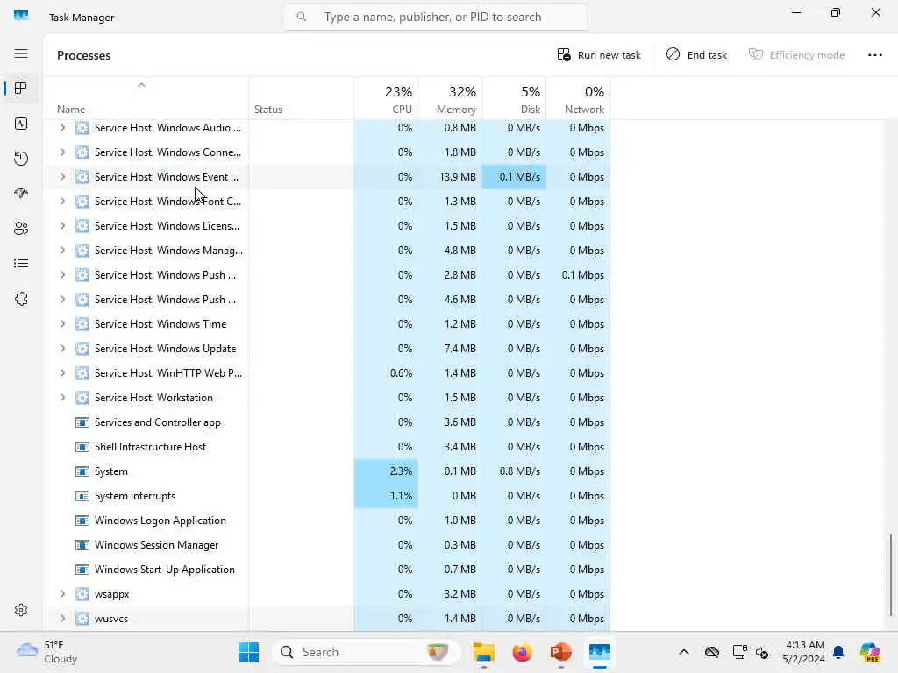898x673 pixels.
Task: Click the process list vertical scrollbar
Action: pyautogui.click(x=890, y=575)
